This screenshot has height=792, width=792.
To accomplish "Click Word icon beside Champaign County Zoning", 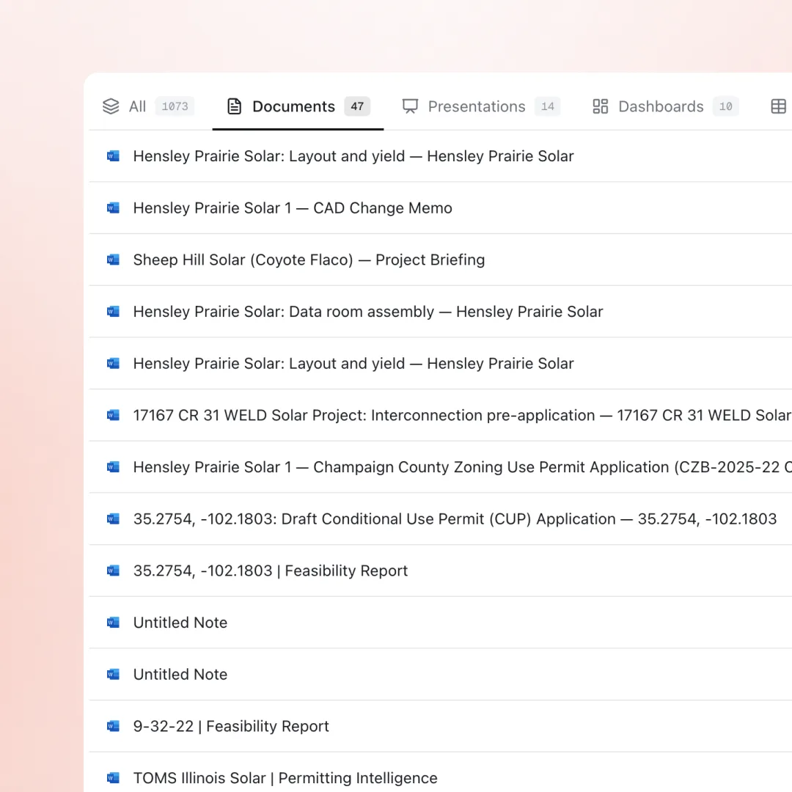I will click(x=113, y=467).
